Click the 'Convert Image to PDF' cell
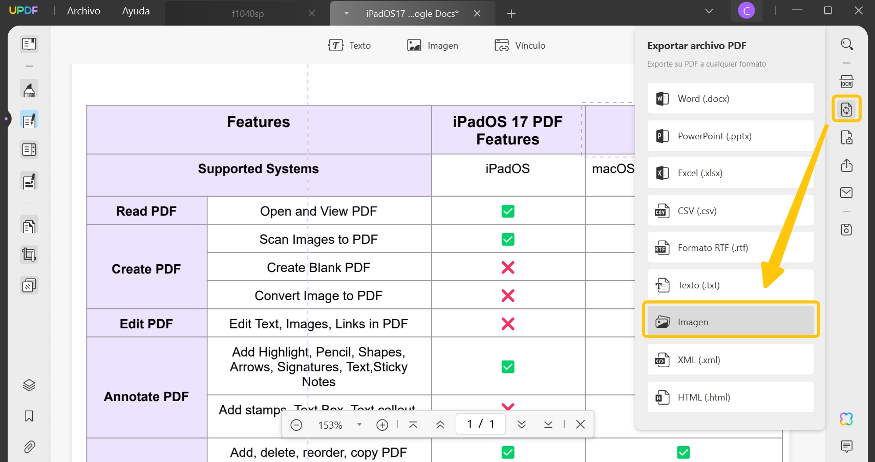 (318, 296)
